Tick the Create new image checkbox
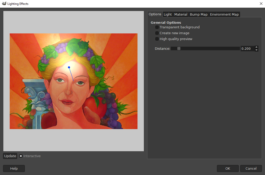 point(157,33)
